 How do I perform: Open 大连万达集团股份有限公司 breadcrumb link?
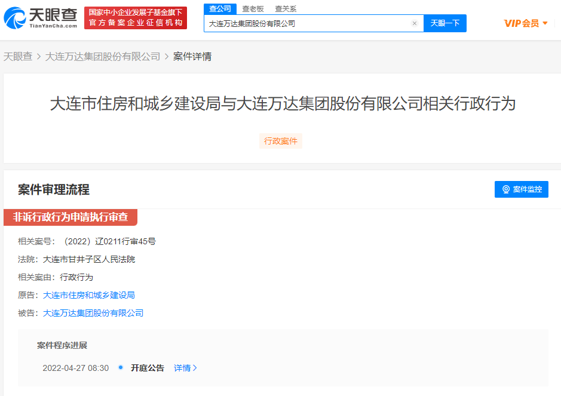point(103,57)
